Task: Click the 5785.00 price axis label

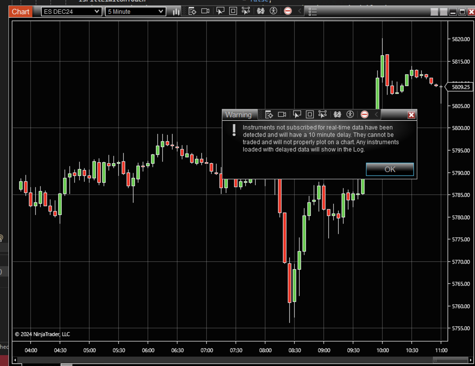Action: (461, 195)
